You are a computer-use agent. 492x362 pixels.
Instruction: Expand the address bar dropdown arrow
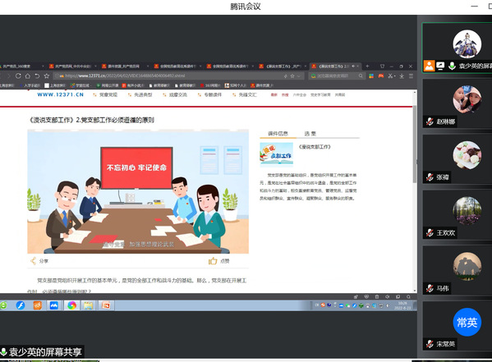coord(299,76)
